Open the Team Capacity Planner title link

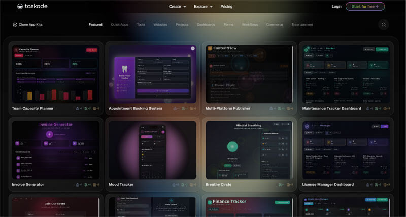[x=32, y=109]
